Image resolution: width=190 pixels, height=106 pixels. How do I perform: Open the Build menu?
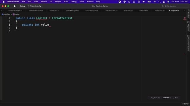point(66,2)
